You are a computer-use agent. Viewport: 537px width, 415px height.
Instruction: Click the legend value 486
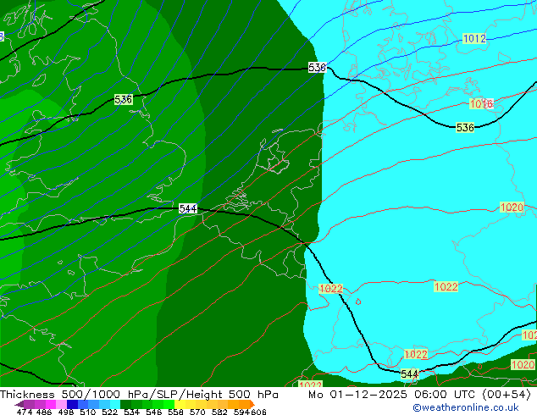(44, 412)
